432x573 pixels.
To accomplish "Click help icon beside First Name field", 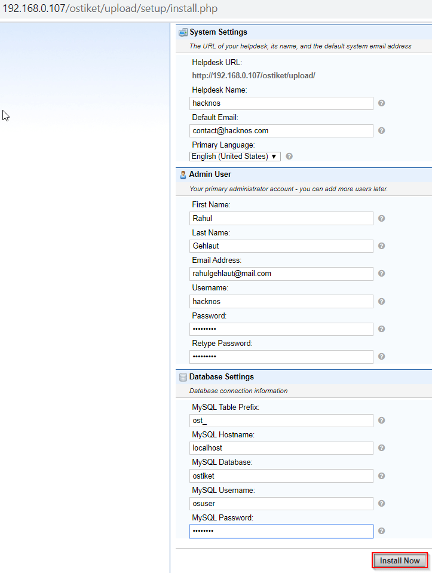I will (381, 218).
